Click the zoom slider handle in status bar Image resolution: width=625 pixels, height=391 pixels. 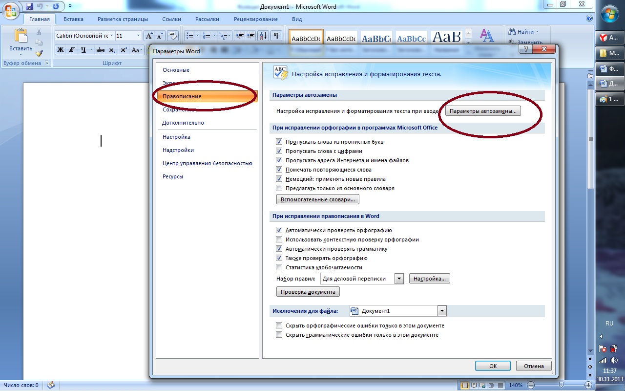click(x=561, y=386)
